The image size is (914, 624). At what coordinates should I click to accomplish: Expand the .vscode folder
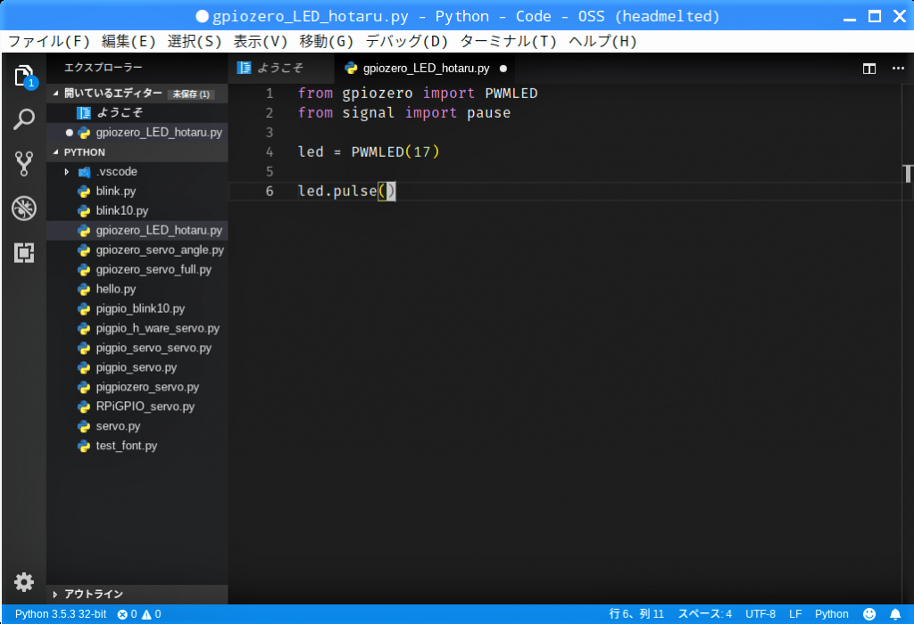tap(67, 171)
